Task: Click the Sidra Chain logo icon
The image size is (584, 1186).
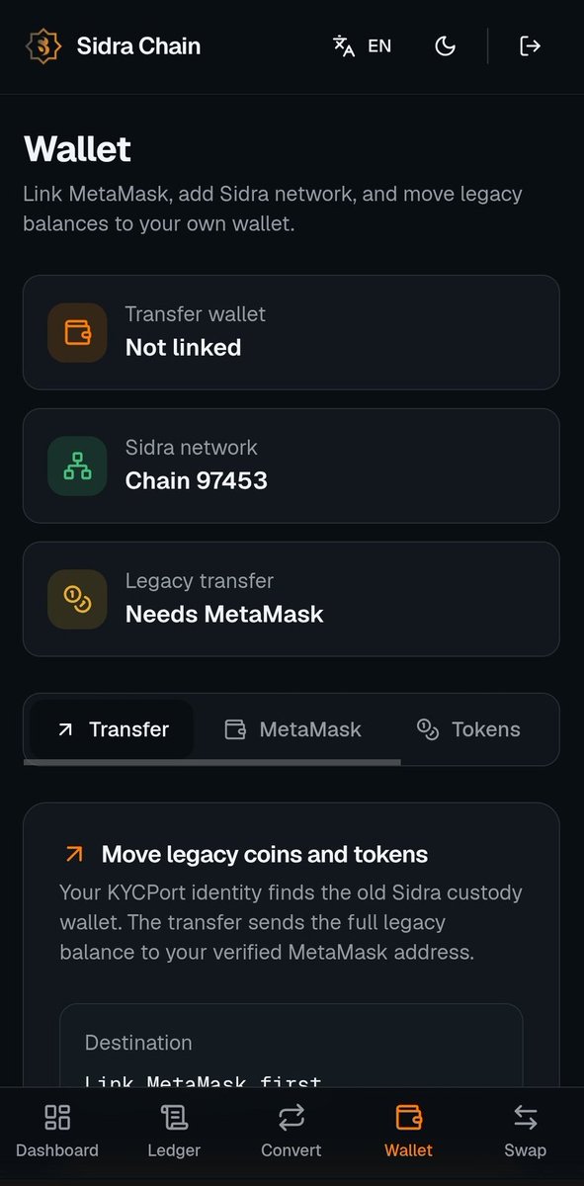Action: [42, 45]
